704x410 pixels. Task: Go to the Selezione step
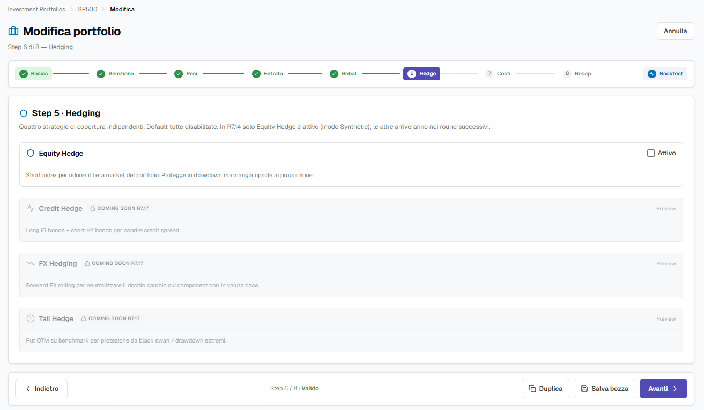[x=115, y=74]
